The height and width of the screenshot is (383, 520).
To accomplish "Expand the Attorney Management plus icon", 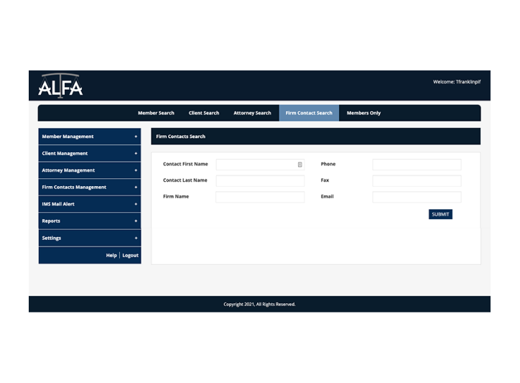I will point(136,170).
